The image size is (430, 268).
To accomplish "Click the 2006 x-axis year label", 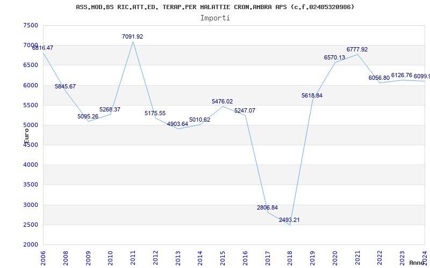I will point(43,258).
